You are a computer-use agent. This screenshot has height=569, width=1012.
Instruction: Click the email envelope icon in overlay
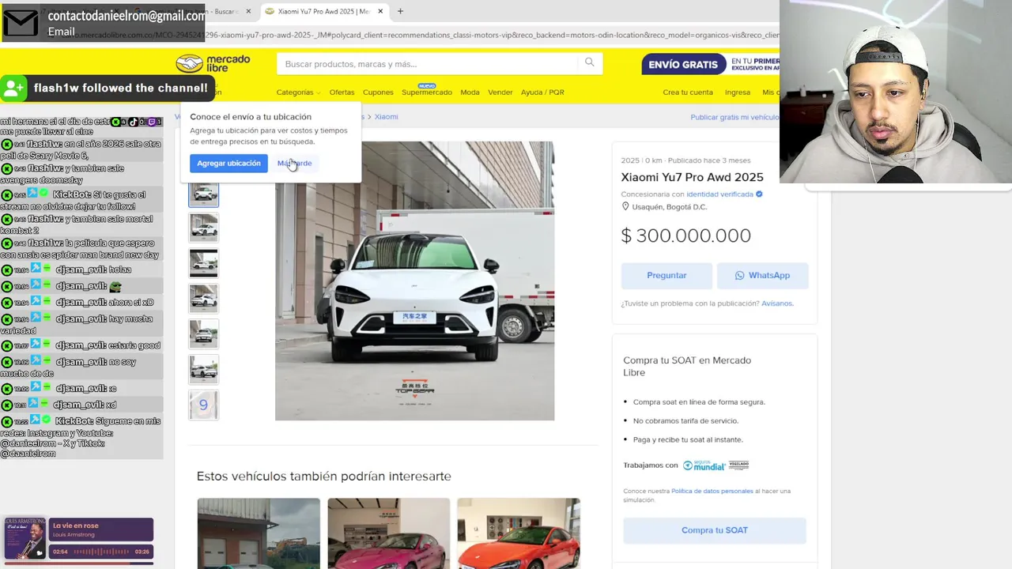21,23
